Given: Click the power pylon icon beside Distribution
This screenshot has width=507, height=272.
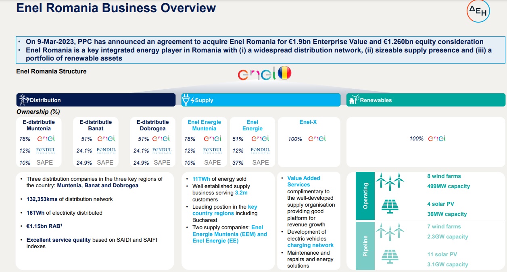Looking at the screenshot, I should point(24,100).
